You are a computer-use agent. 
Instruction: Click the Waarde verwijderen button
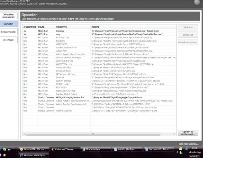tap(188, 42)
